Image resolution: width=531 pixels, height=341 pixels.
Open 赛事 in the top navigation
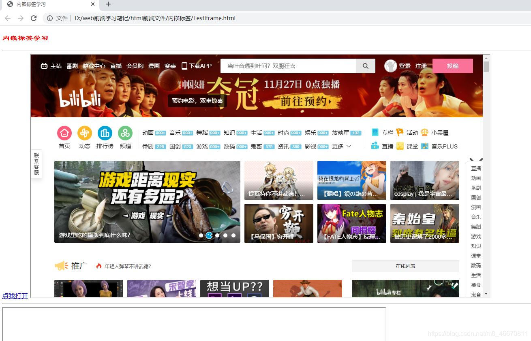coord(170,66)
